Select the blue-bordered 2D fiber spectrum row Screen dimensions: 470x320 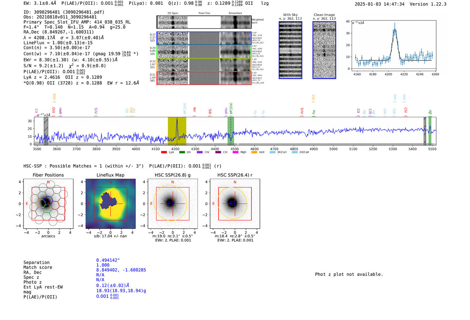204,38
